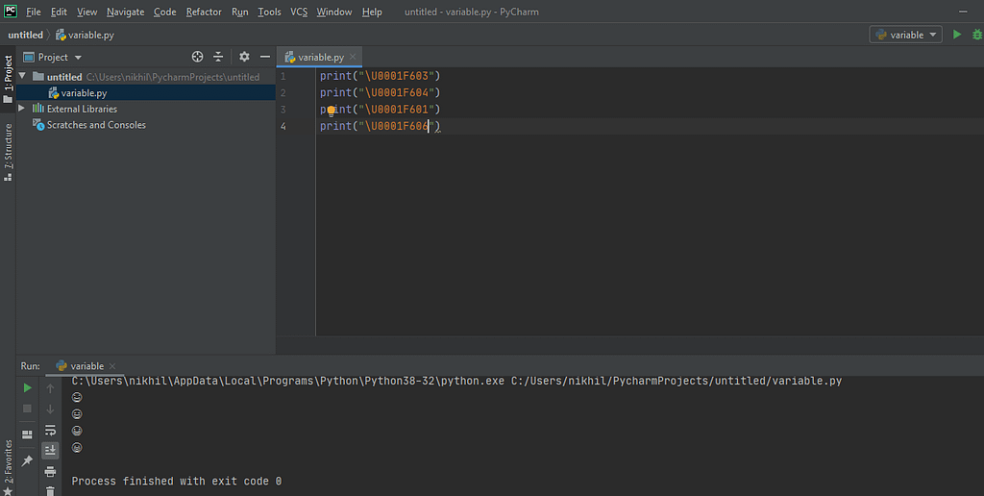Click the Structure tab icon on sidebar
This screenshot has width=984, height=496.
pos(8,178)
